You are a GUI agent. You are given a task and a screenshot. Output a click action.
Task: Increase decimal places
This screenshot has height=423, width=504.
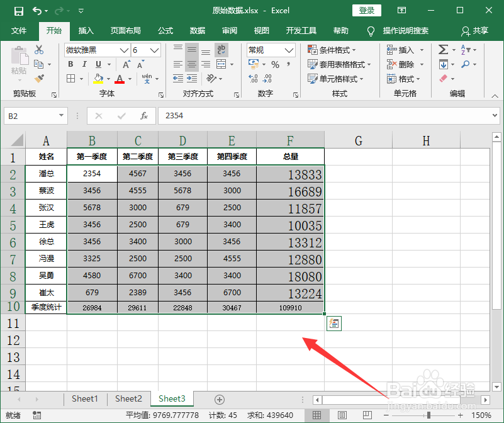tap(253, 79)
